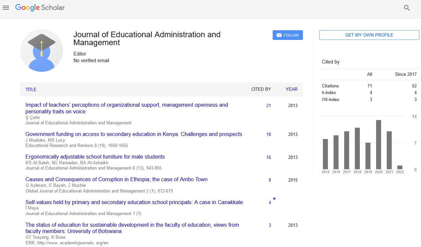
Task: Click the Google Scholar logo
Action: [40, 8]
